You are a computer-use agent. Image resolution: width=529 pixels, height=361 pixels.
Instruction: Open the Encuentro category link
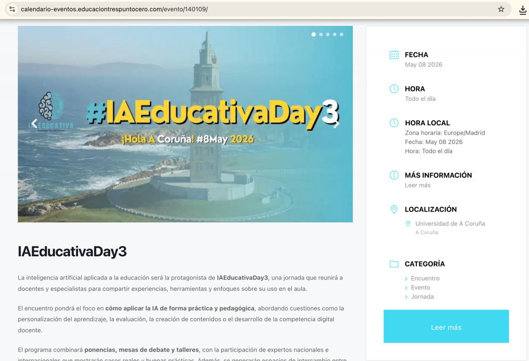pos(425,278)
